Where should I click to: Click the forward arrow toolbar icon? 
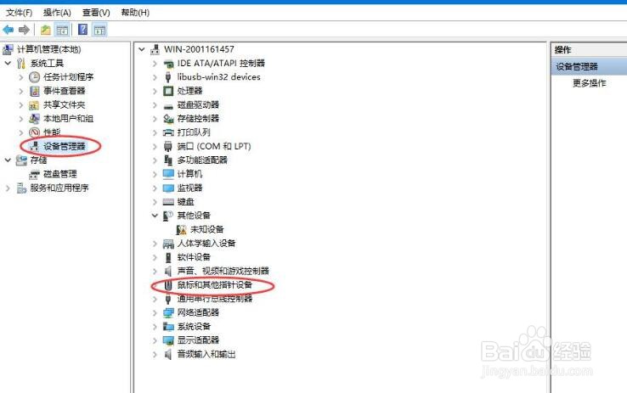[24, 30]
